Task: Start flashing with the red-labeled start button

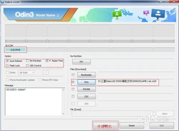Action: coord(105,126)
